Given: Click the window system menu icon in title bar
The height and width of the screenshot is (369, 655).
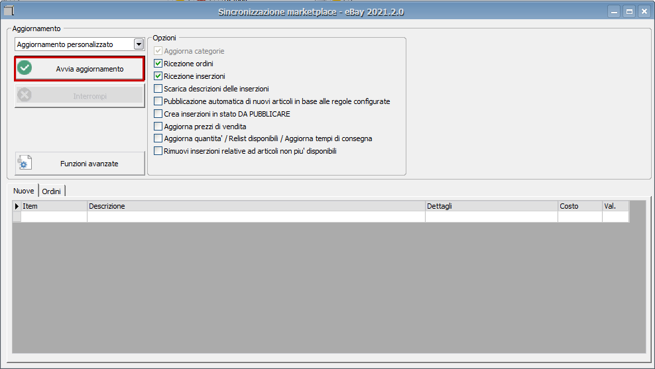Looking at the screenshot, I should tap(9, 11).
